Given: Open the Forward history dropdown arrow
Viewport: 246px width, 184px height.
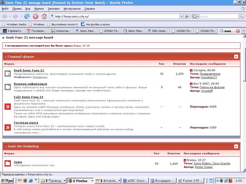Looking at the screenshot, I should pos(21,16).
